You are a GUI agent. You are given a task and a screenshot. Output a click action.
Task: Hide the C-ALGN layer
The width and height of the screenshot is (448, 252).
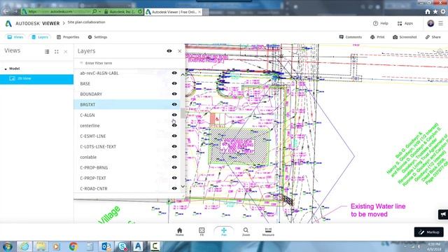(x=174, y=115)
